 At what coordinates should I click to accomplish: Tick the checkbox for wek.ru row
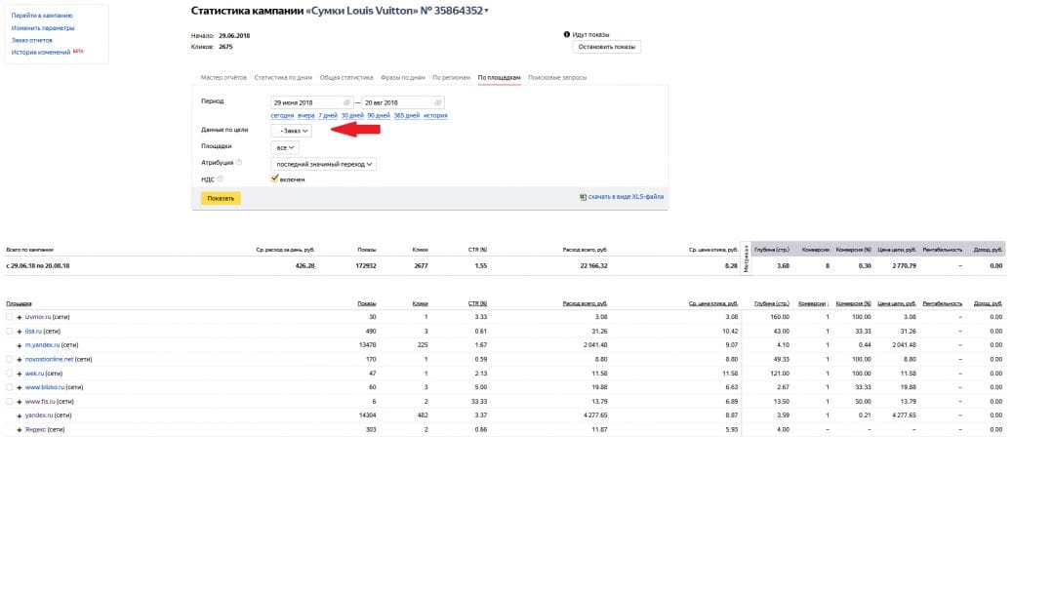[x=10, y=374]
